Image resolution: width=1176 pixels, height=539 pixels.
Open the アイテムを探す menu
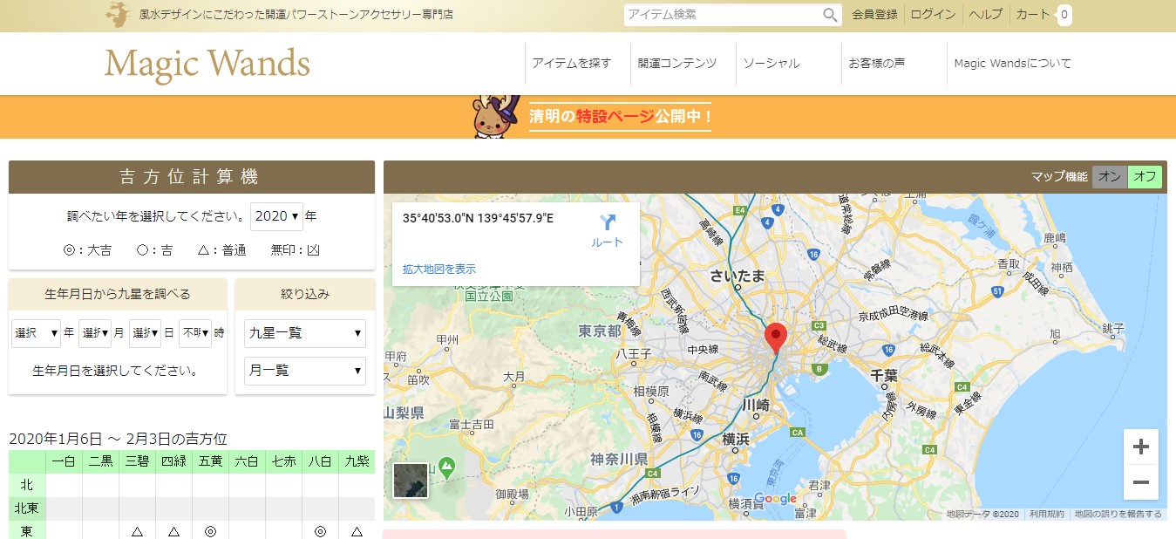(572, 64)
